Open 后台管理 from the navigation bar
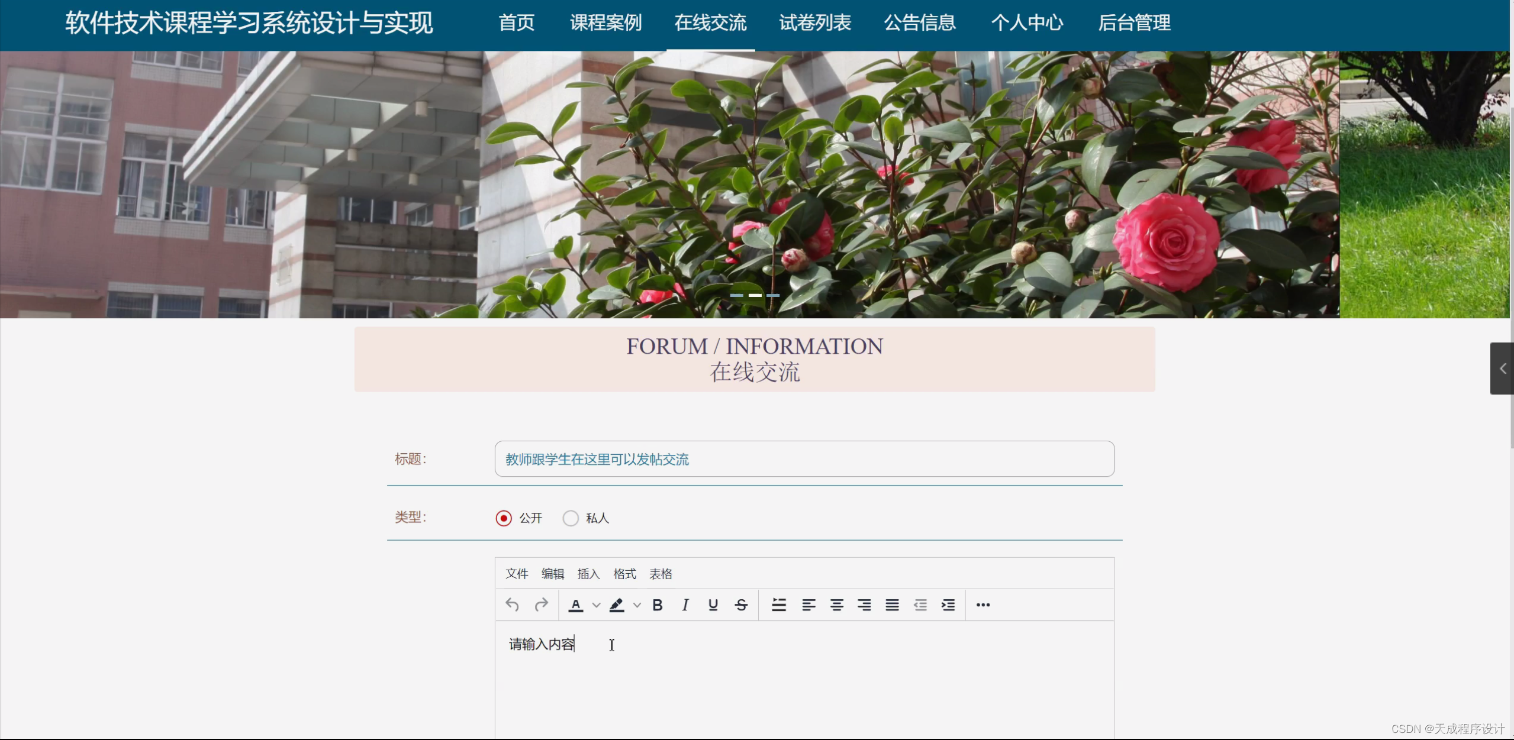The width and height of the screenshot is (1514, 740). click(x=1133, y=23)
